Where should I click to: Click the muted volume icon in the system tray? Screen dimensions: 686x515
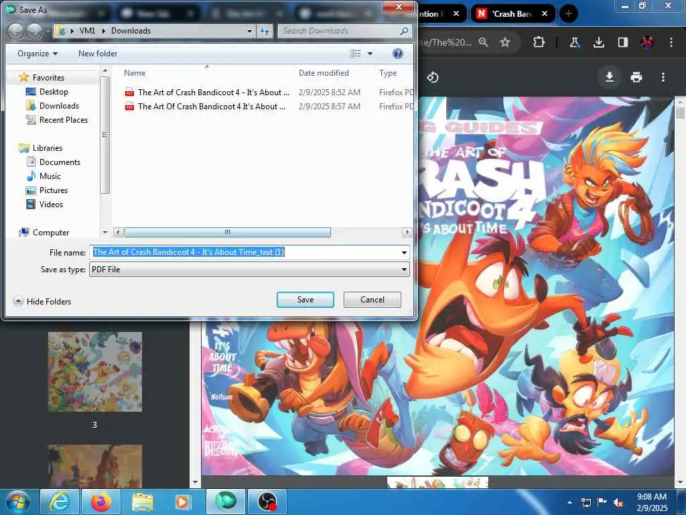pos(618,502)
